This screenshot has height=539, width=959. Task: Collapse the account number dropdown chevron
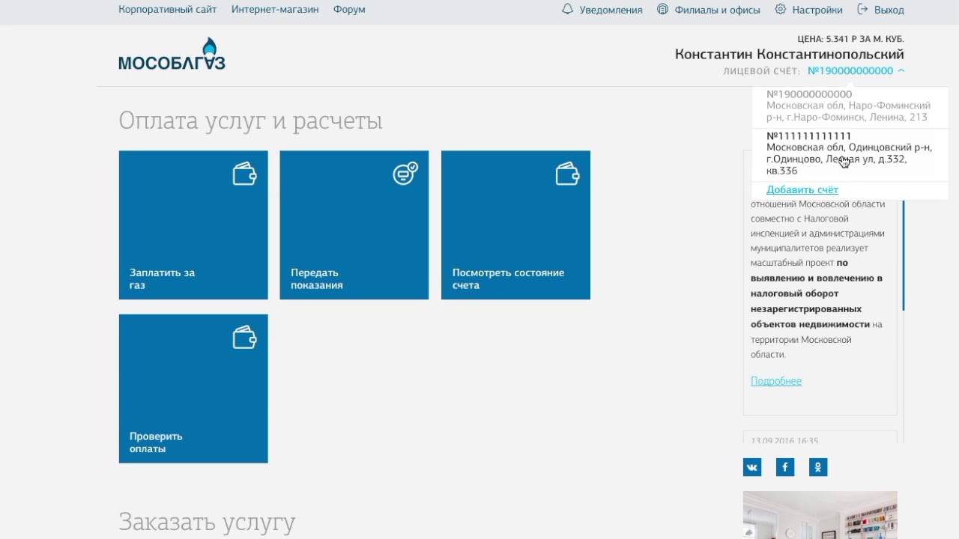point(901,71)
